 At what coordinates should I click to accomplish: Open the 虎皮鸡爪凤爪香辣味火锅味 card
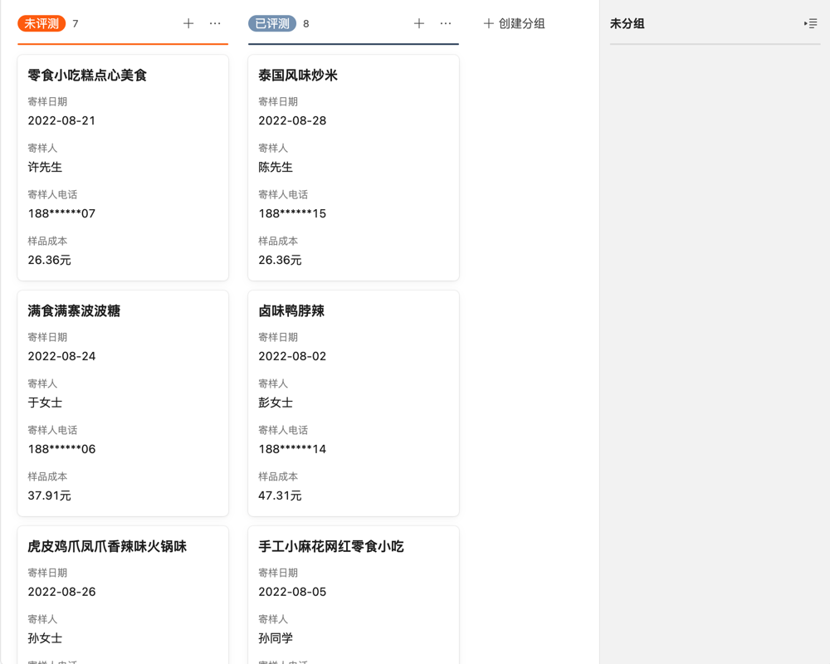tap(123, 593)
